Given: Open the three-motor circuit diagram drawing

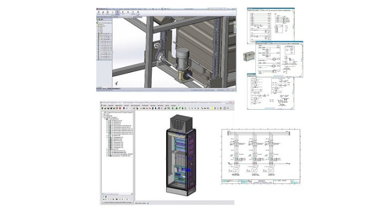Looking at the screenshot, I should pyautogui.click(x=261, y=156).
